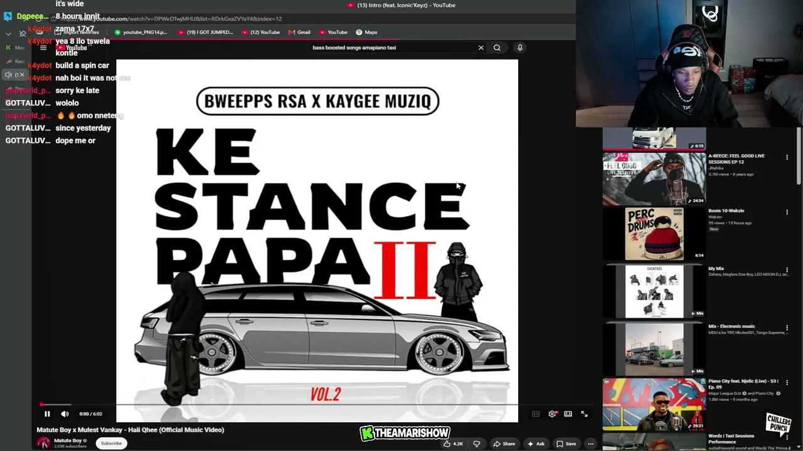803x451 pixels.
Task: Open options menu for A-Reece video
Action: [x=787, y=157]
